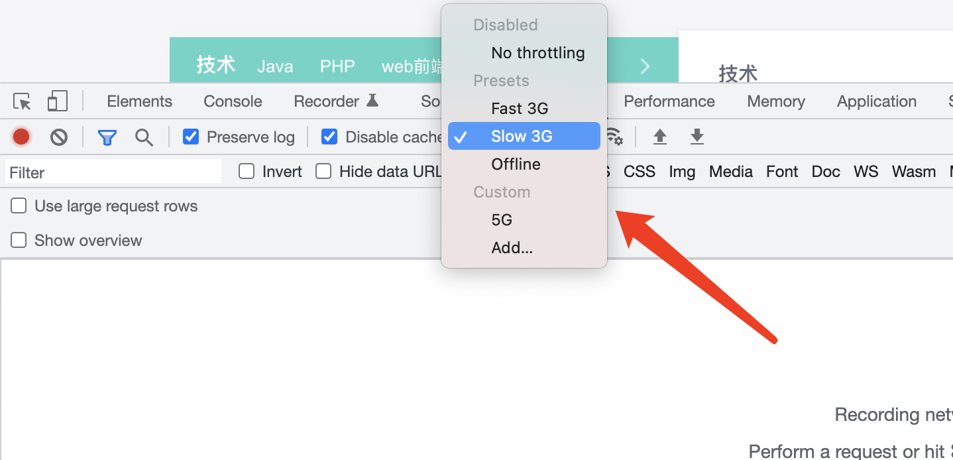Viewport: 953px width, 460px height.
Task: Uncheck the Disable cache checkbox
Action: 329,137
